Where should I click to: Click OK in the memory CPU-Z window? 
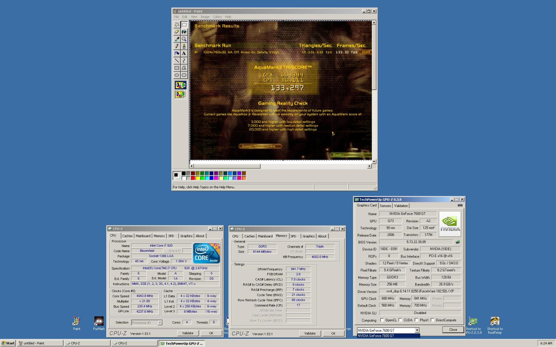click(x=333, y=333)
